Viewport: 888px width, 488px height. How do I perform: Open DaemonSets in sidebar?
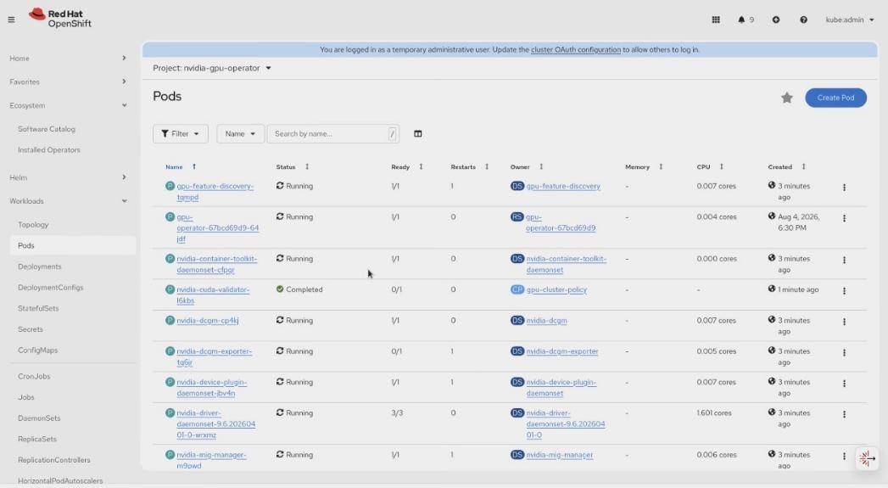click(39, 418)
